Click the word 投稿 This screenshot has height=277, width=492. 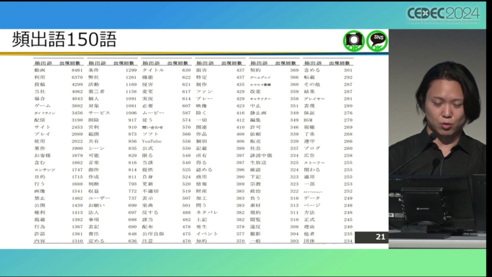tap(40, 84)
